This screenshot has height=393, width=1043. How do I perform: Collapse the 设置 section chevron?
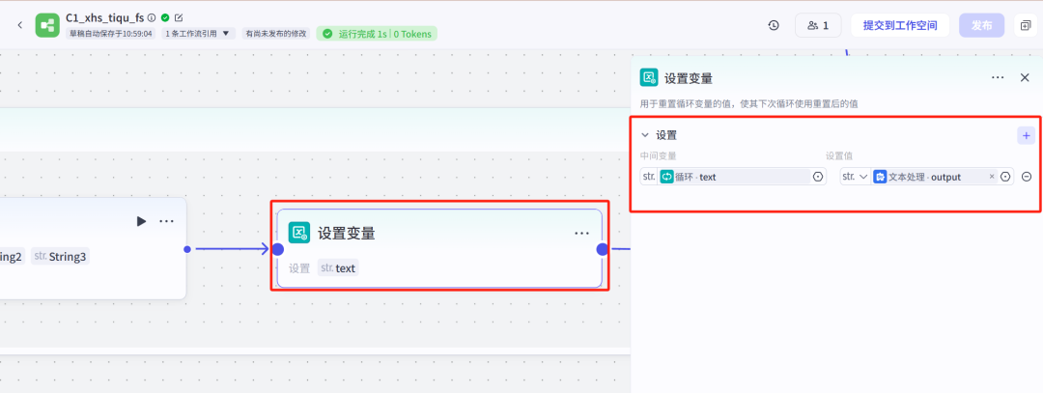644,135
